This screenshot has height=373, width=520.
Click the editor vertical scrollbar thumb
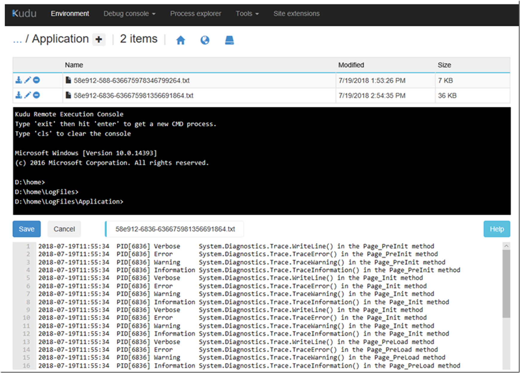(x=506, y=284)
